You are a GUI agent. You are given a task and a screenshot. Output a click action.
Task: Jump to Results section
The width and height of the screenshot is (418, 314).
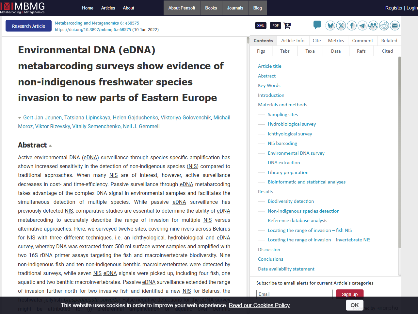pyautogui.click(x=265, y=192)
